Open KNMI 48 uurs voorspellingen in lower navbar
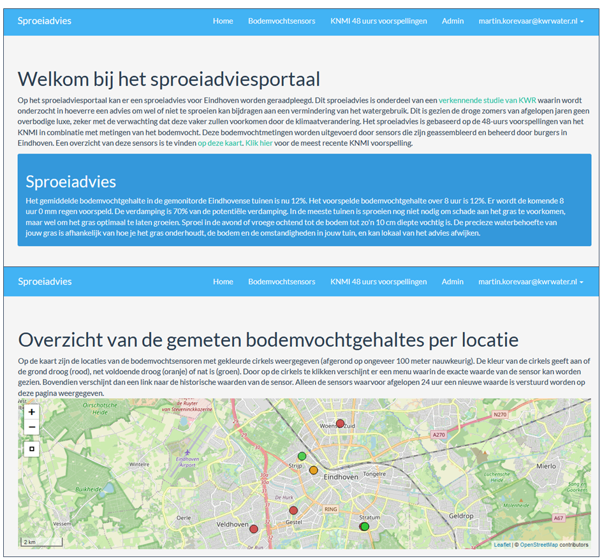 click(x=379, y=282)
